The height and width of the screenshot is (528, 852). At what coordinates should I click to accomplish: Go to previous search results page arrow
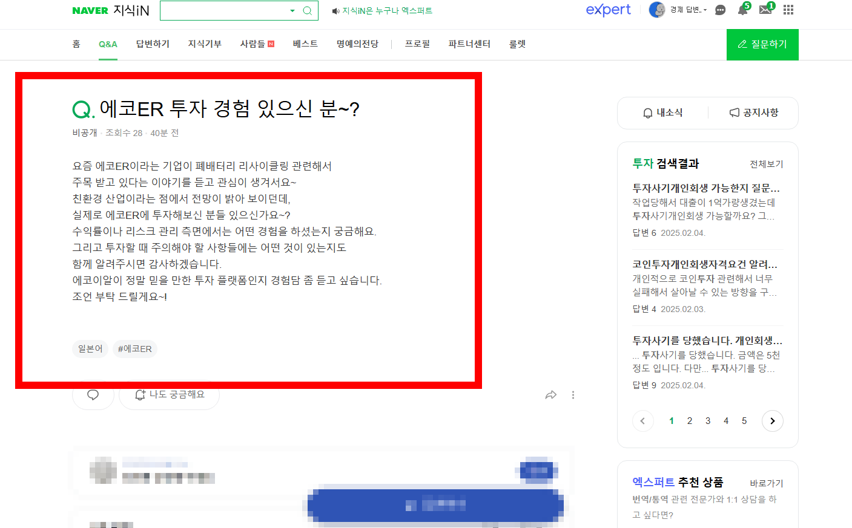[642, 421]
